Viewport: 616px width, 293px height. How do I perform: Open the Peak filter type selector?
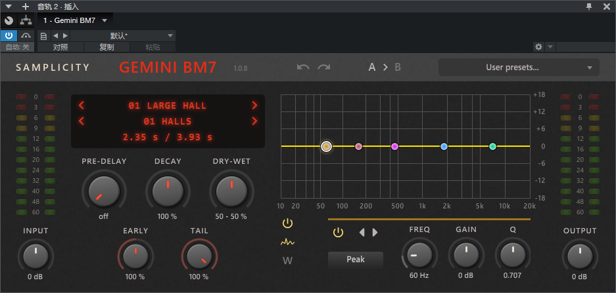(x=356, y=260)
